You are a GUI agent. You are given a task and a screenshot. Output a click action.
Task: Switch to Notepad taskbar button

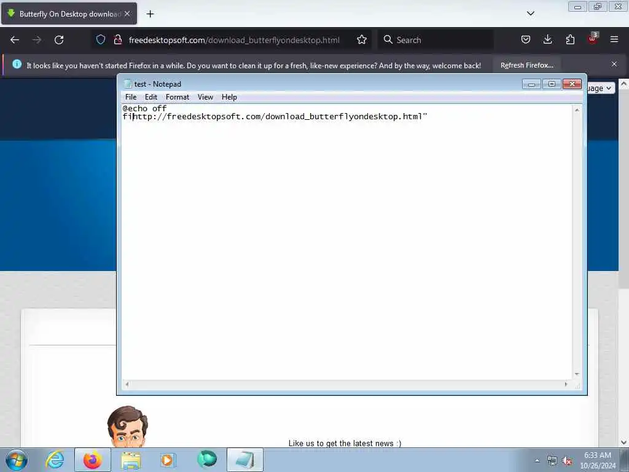pos(245,460)
